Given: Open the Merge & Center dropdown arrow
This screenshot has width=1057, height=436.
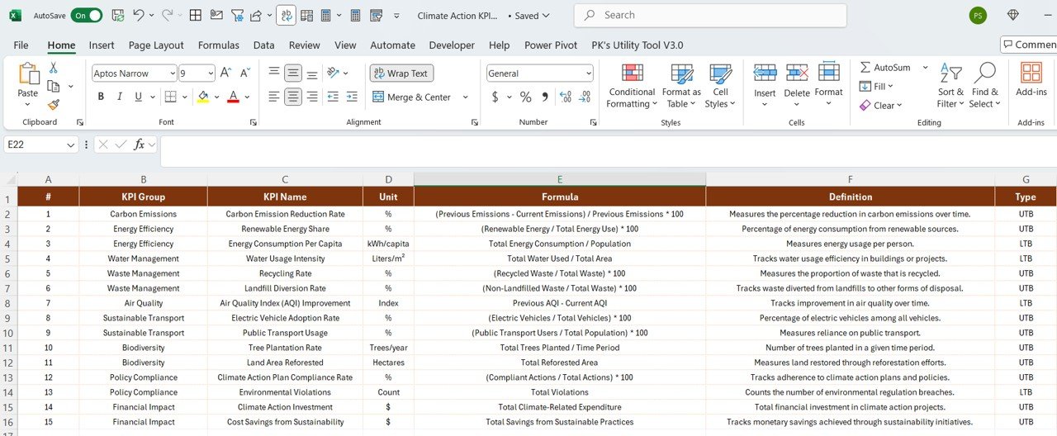Looking at the screenshot, I should [465, 97].
